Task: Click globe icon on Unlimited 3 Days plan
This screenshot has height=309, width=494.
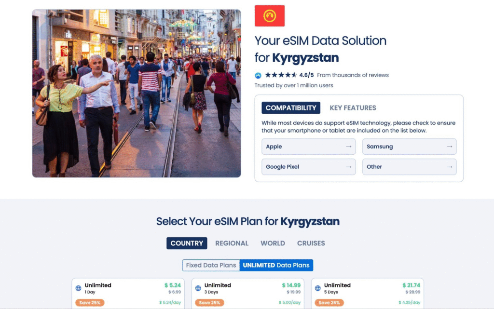Action: point(198,288)
